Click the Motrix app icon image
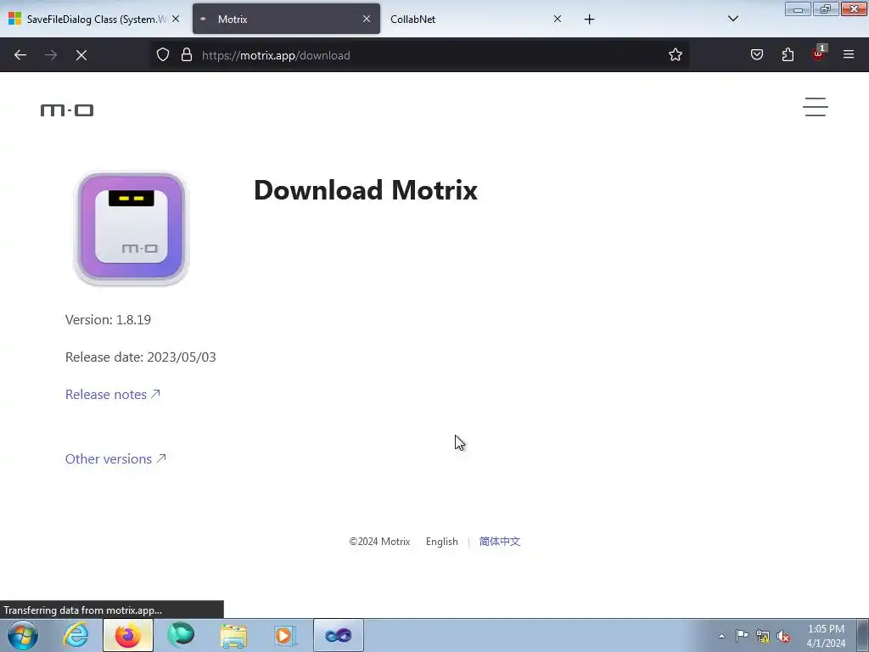869x652 pixels. [132, 228]
